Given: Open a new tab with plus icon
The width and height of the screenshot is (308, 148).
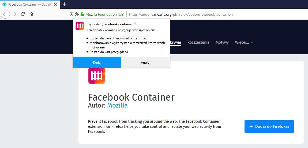Looking at the screenshot, I should (x=65, y=4).
